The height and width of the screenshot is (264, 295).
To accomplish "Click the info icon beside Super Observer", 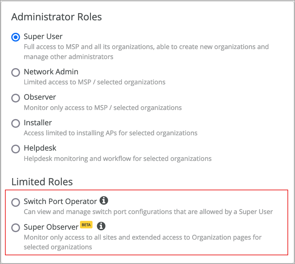I will [x=101, y=226].
